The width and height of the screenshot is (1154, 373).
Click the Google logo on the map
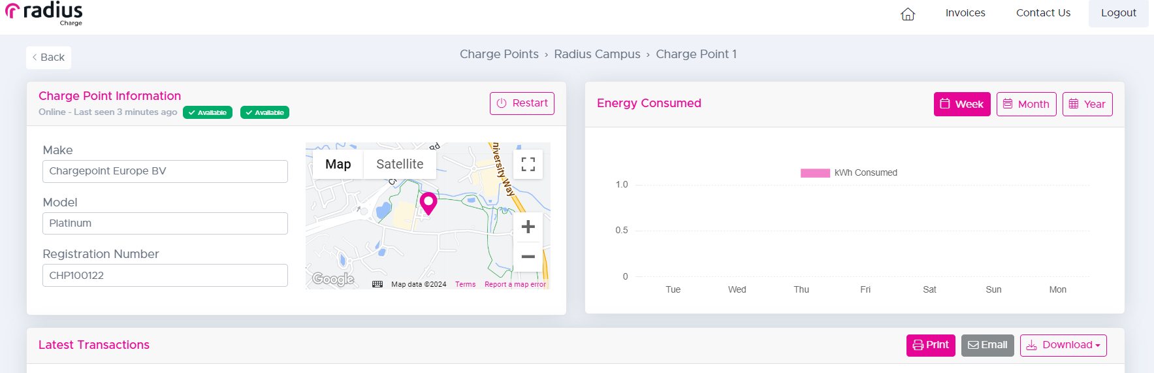tap(333, 280)
